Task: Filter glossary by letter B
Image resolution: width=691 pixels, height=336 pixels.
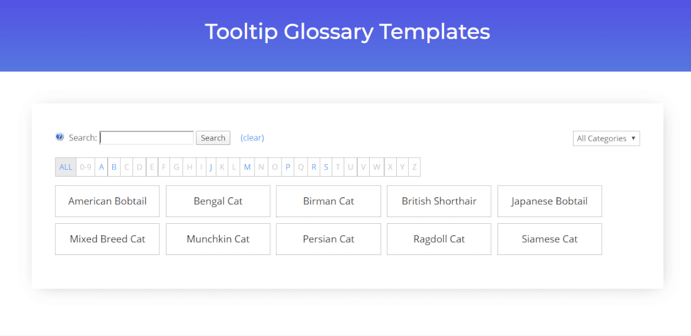Action: click(114, 167)
